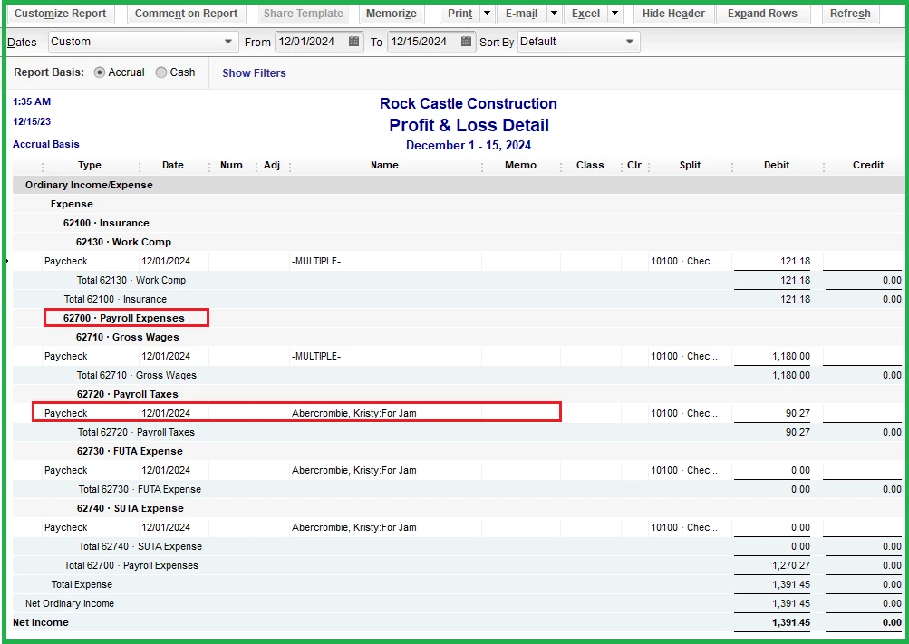The image size is (909, 644).
Task: Click the Show Filters link
Action: (254, 73)
